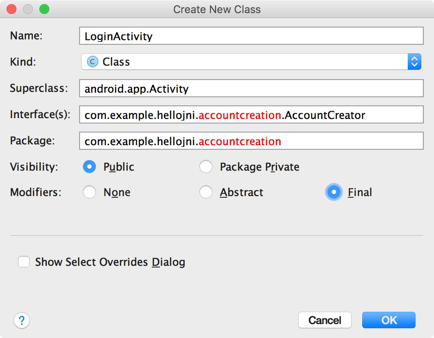Enable Show Select Overrides Dialog
Screen dimensions: 434x338
tap(24, 262)
